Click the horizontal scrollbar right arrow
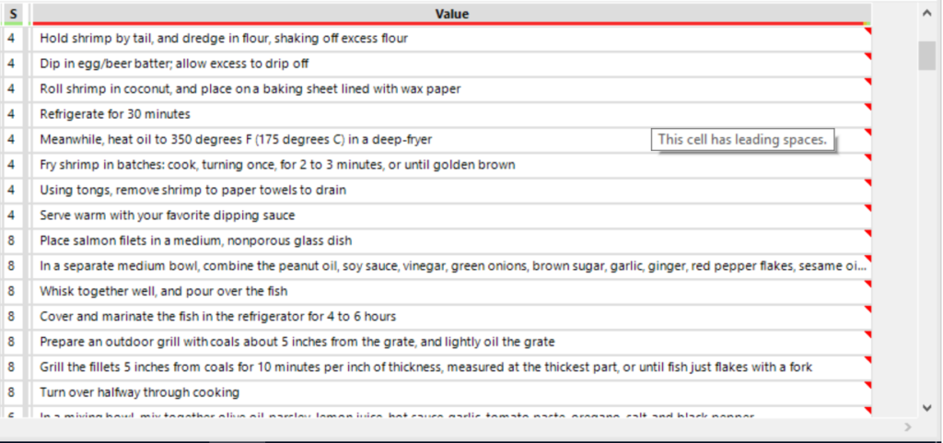 tap(908, 426)
